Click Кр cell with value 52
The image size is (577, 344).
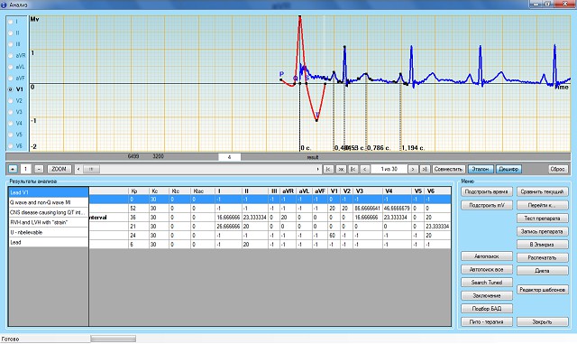click(138, 209)
